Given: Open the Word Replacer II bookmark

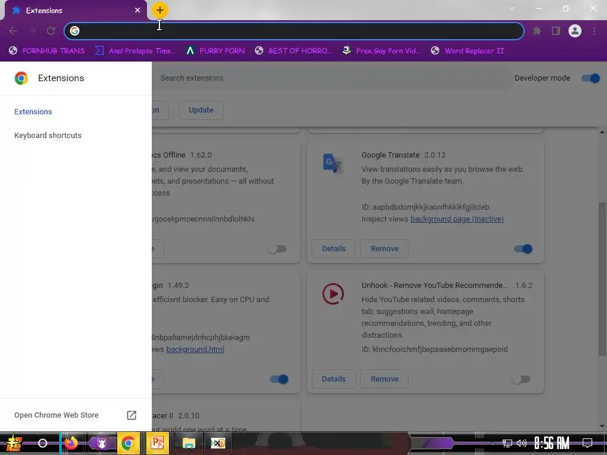Looking at the screenshot, I should [x=468, y=51].
